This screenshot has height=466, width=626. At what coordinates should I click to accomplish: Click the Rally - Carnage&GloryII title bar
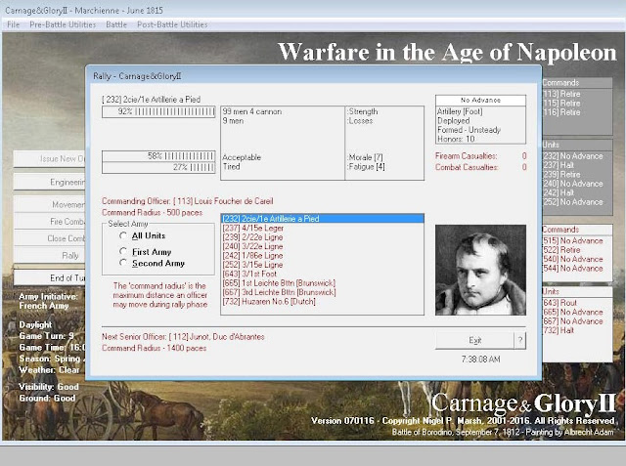313,76
